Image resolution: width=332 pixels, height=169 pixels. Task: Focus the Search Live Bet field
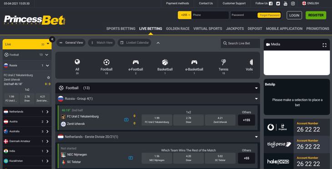click(240, 43)
